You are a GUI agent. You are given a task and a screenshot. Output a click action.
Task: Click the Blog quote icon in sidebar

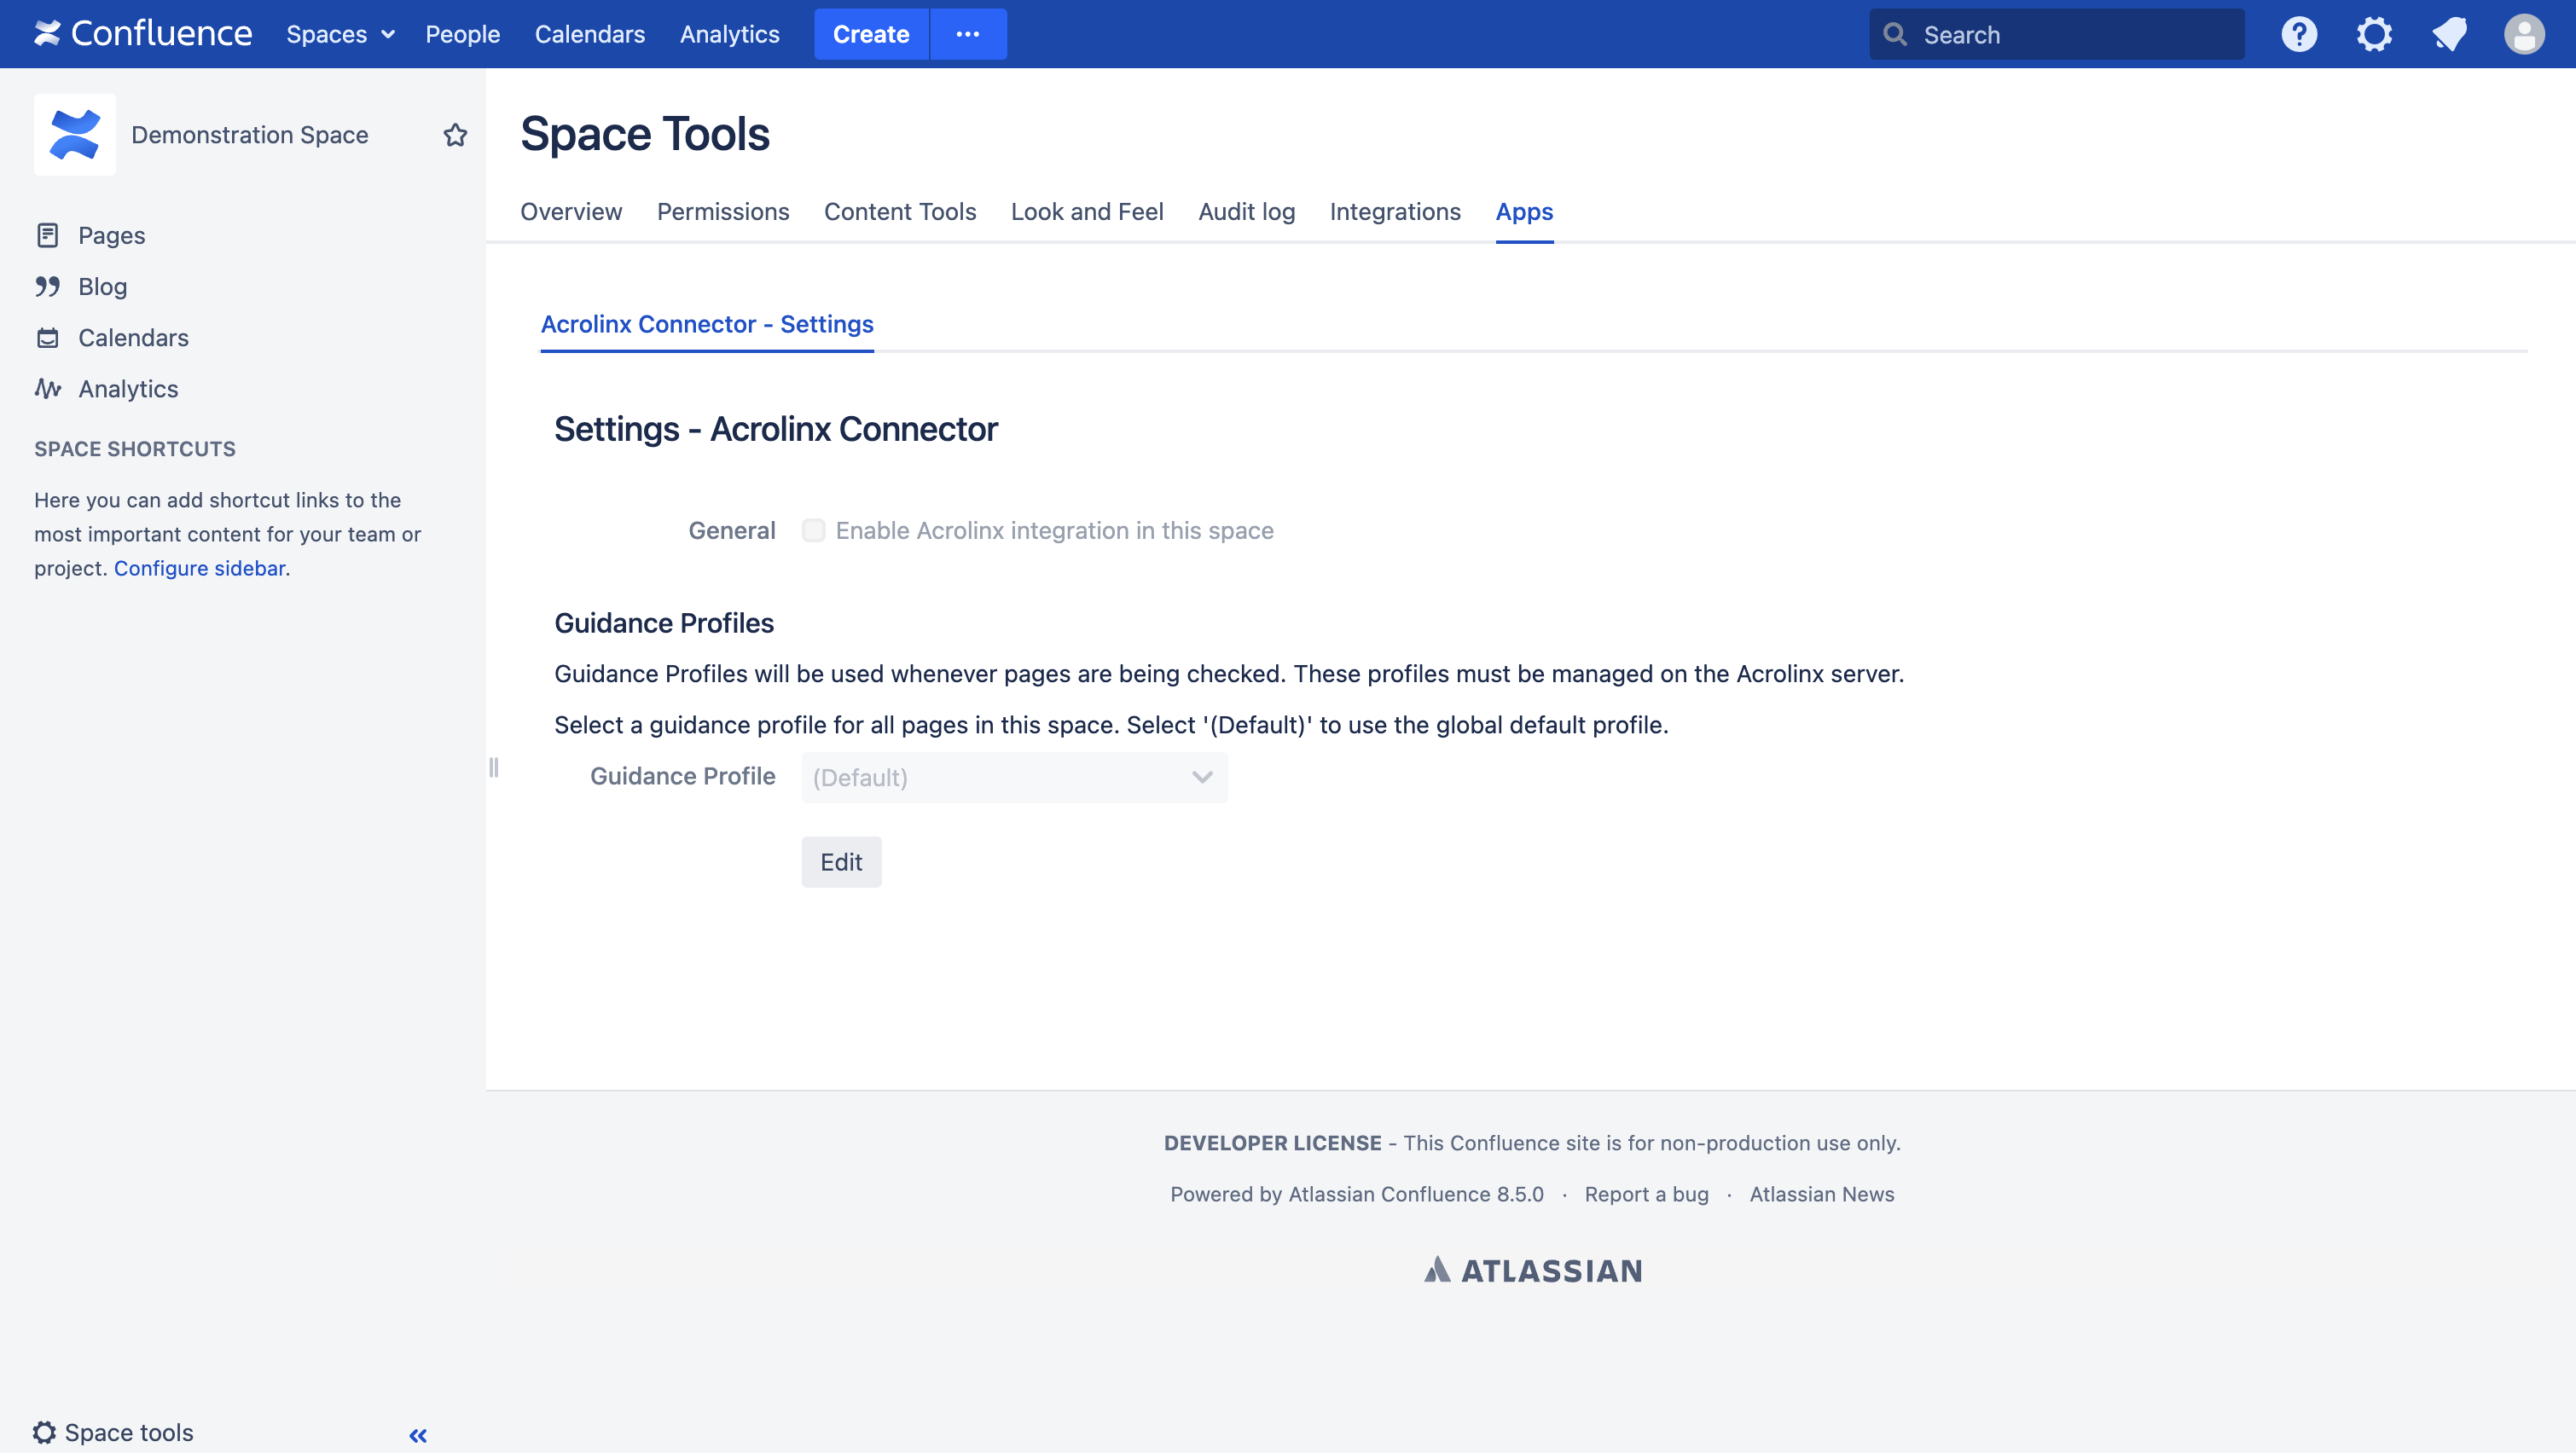pyautogui.click(x=47, y=286)
